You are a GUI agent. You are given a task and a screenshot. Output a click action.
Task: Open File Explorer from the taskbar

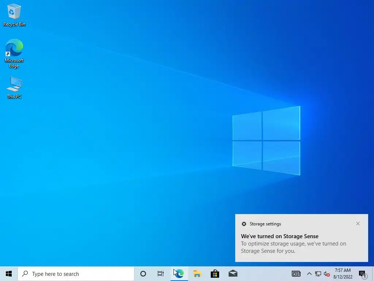tap(197, 274)
